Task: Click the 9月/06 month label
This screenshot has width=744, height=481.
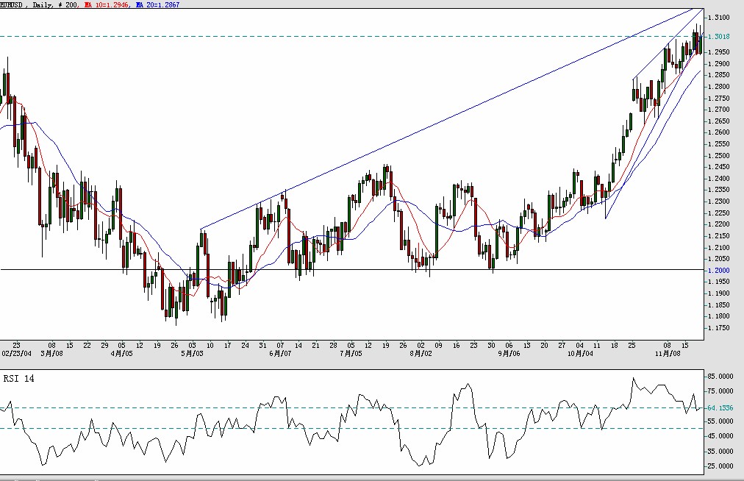Action: pyautogui.click(x=509, y=353)
